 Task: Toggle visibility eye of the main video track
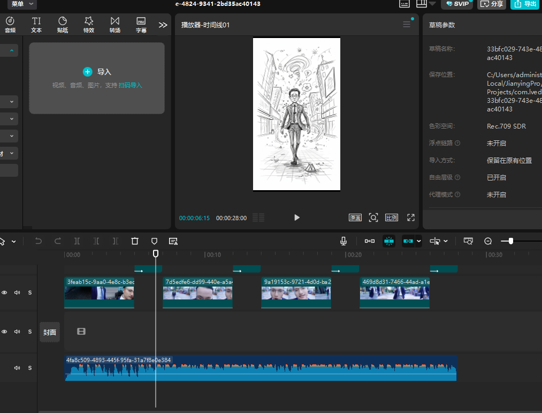coord(4,292)
